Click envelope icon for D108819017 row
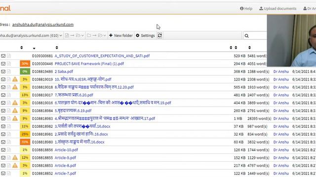The image size is (316, 177). coord(3,95)
